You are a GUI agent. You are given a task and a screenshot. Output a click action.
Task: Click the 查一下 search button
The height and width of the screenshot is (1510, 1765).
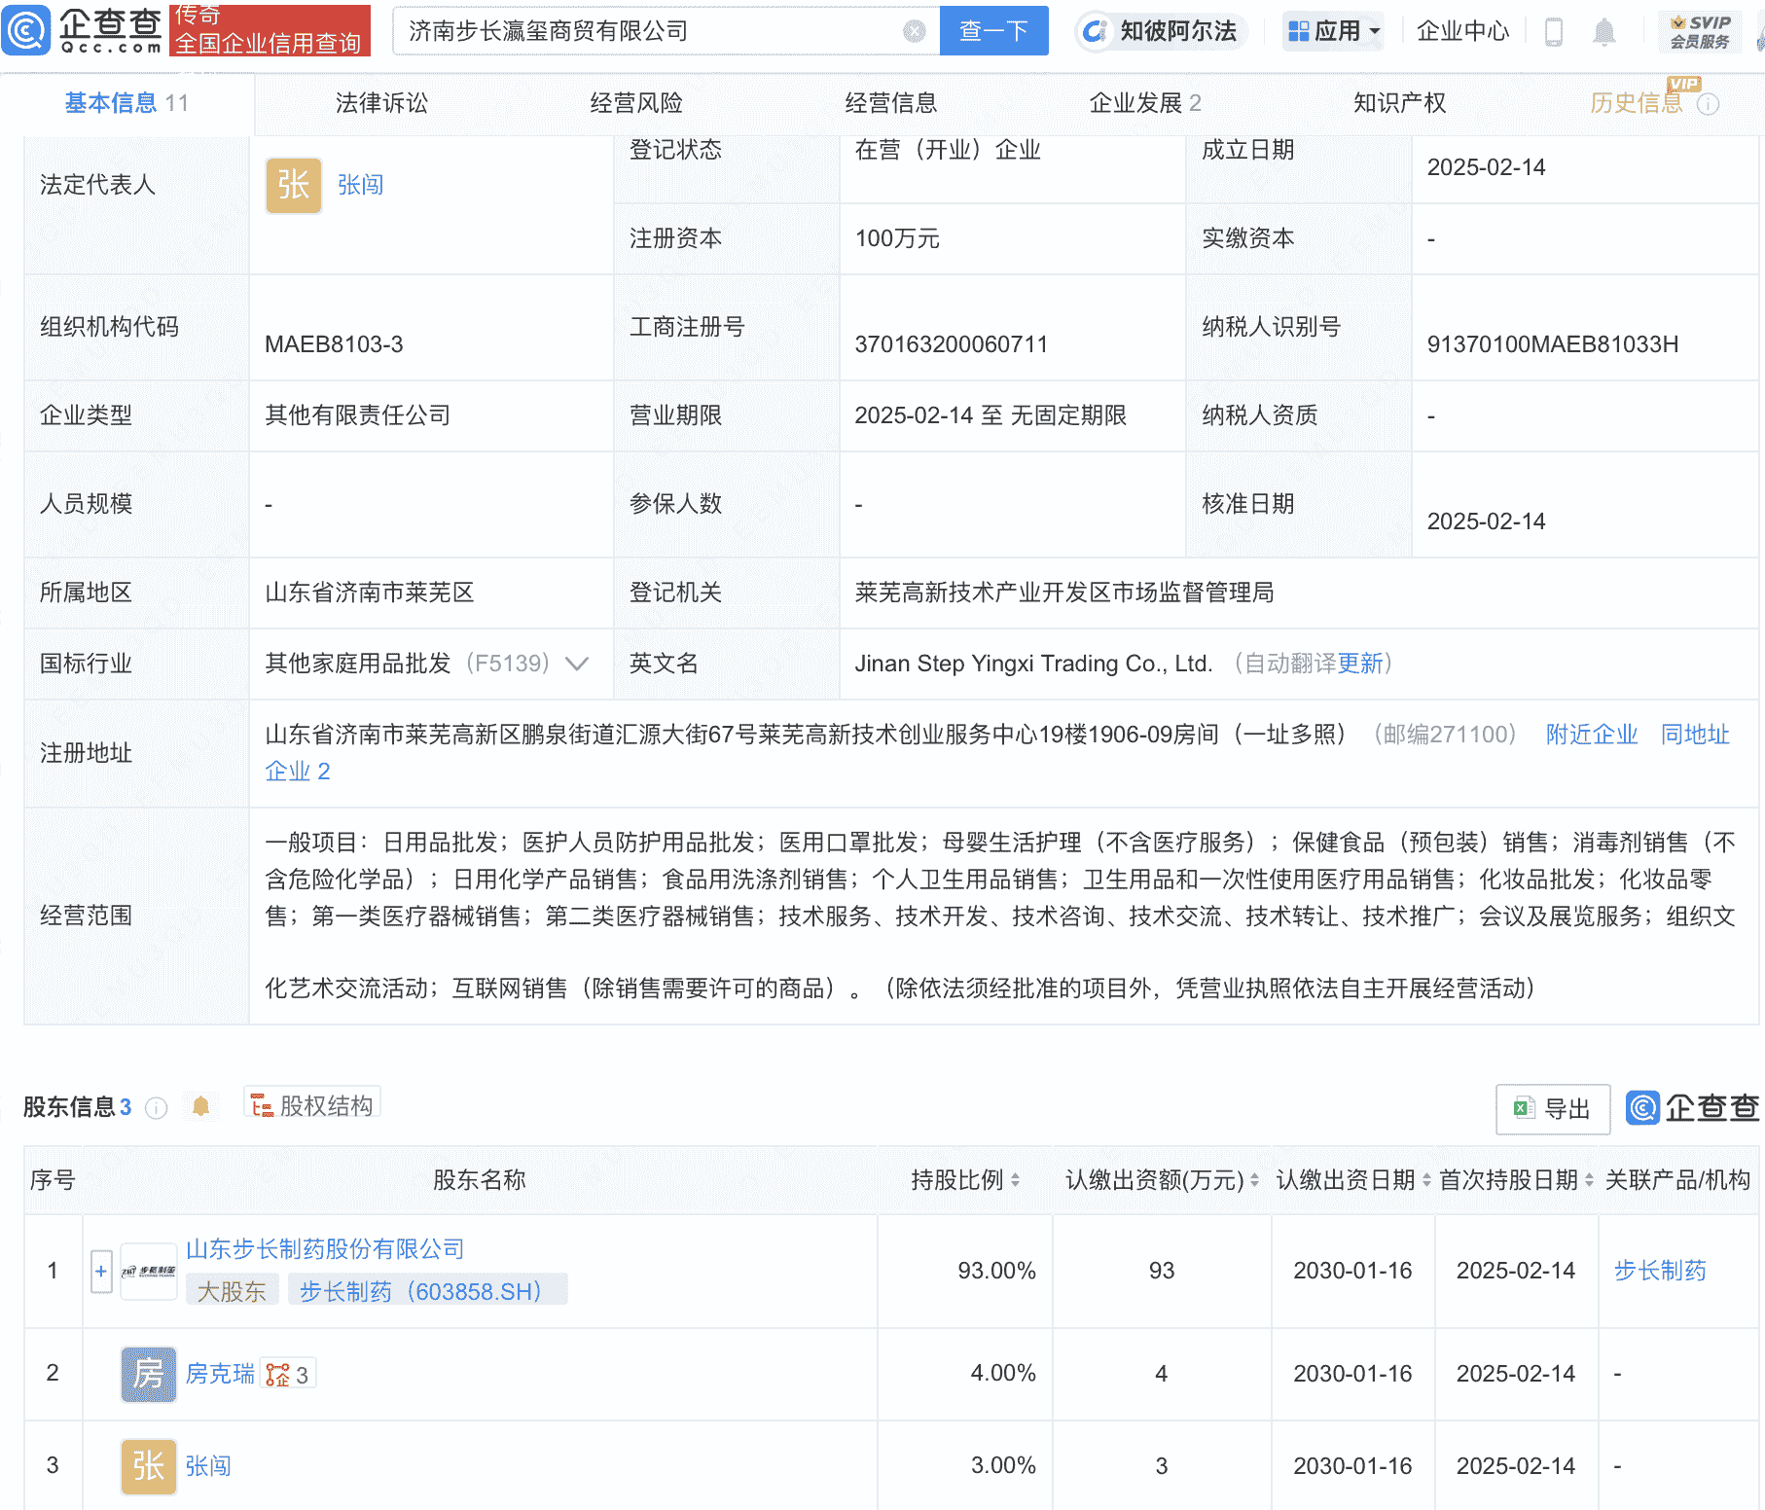[993, 30]
